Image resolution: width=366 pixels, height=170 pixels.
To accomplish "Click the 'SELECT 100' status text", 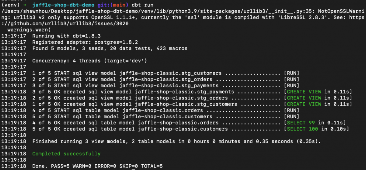I will pyautogui.click(x=302, y=129).
